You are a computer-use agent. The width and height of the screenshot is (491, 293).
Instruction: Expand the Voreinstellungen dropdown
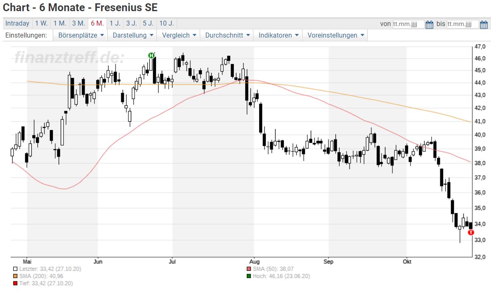point(335,35)
